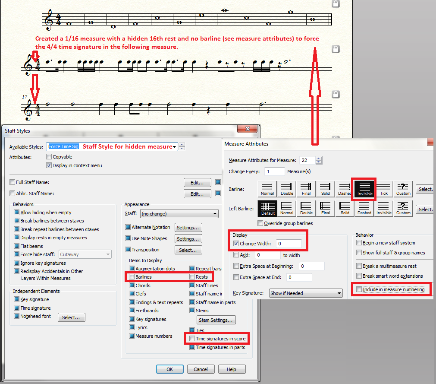Image resolution: width=436 pixels, height=384 pixels.
Task: Select the Tick barline style
Action: [x=384, y=189]
